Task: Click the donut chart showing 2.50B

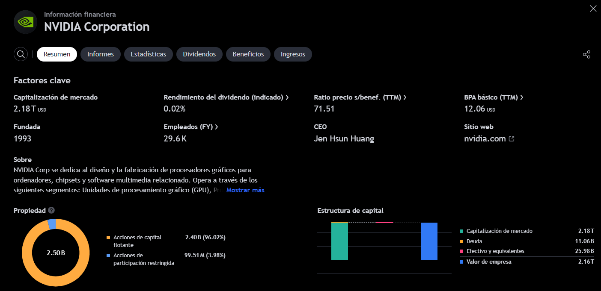Action: pyautogui.click(x=56, y=253)
